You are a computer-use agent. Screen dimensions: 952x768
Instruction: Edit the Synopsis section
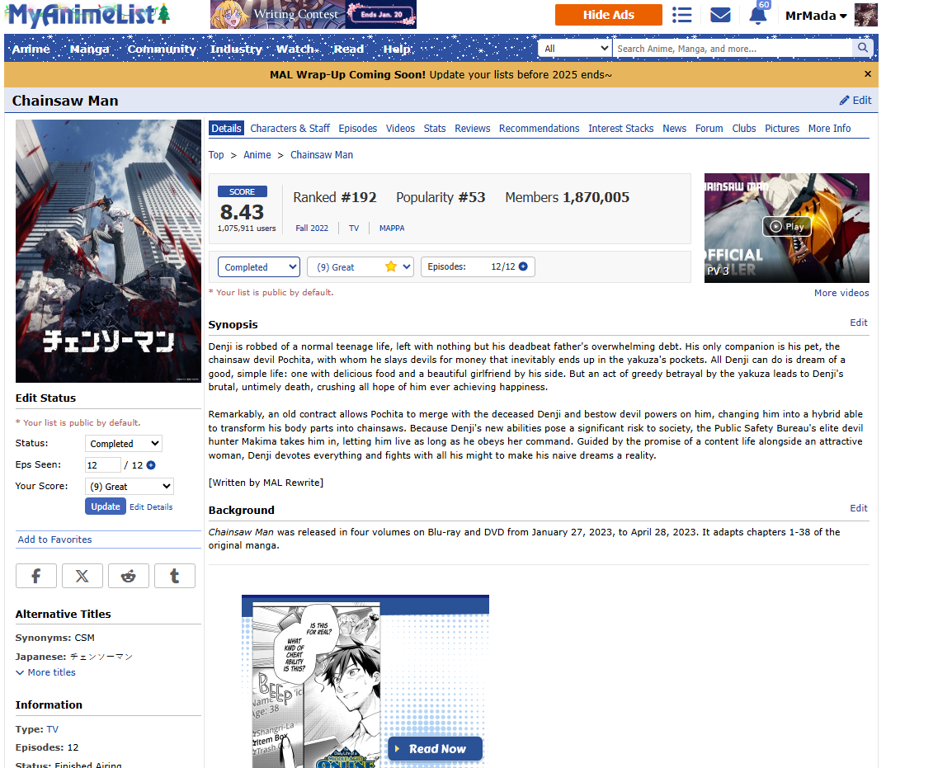[x=859, y=323]
